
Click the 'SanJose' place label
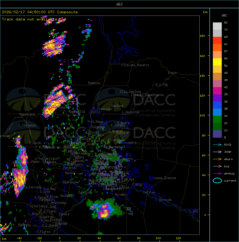click(117, 106)
